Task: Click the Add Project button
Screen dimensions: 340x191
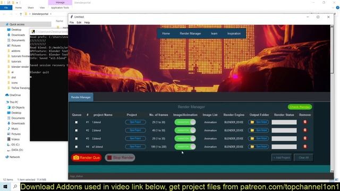Action: [282, 158]
